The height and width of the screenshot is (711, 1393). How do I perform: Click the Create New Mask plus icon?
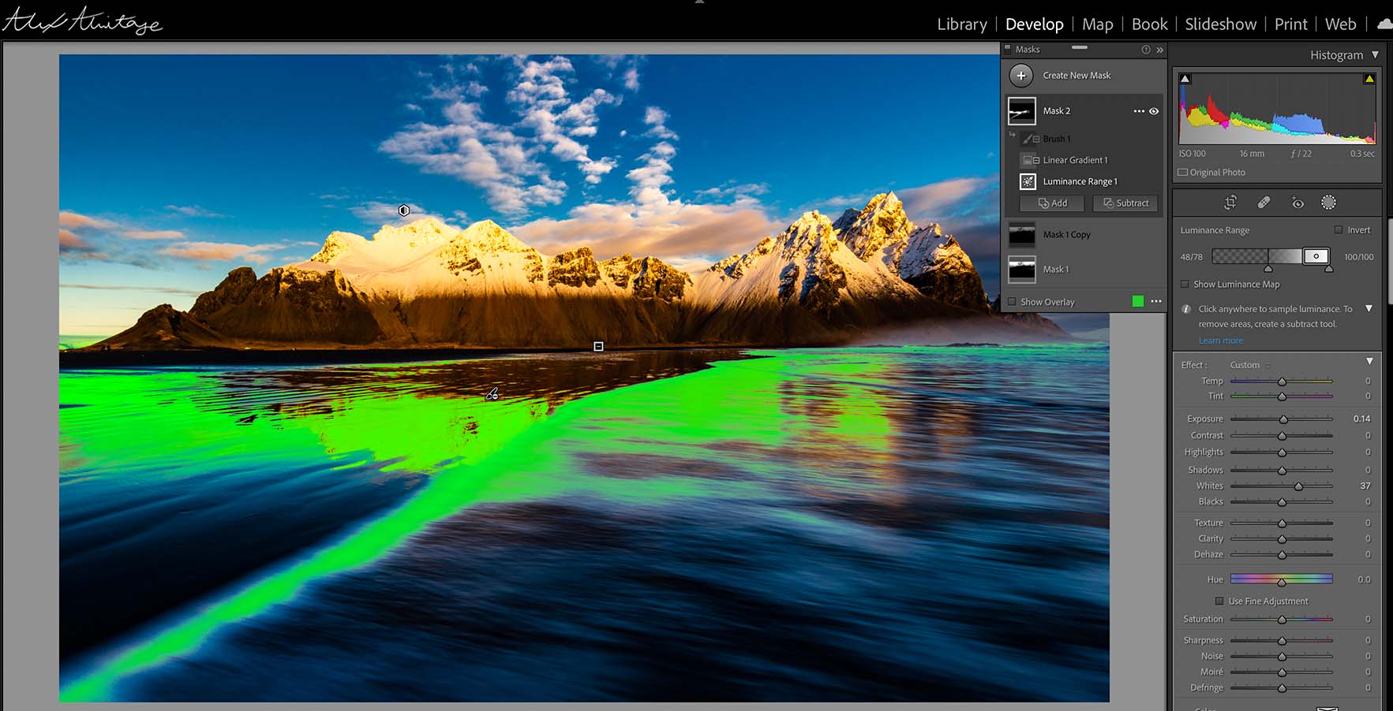[x=1020, y=76]
